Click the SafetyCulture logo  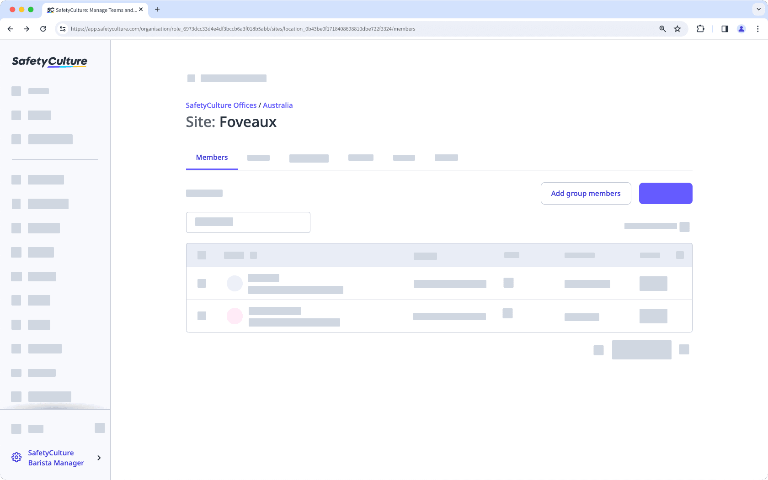click(48, 62)
